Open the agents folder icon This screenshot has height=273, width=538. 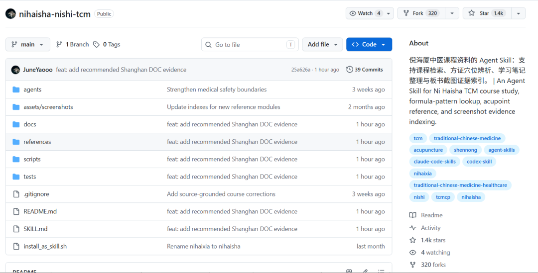click(16, 90)
